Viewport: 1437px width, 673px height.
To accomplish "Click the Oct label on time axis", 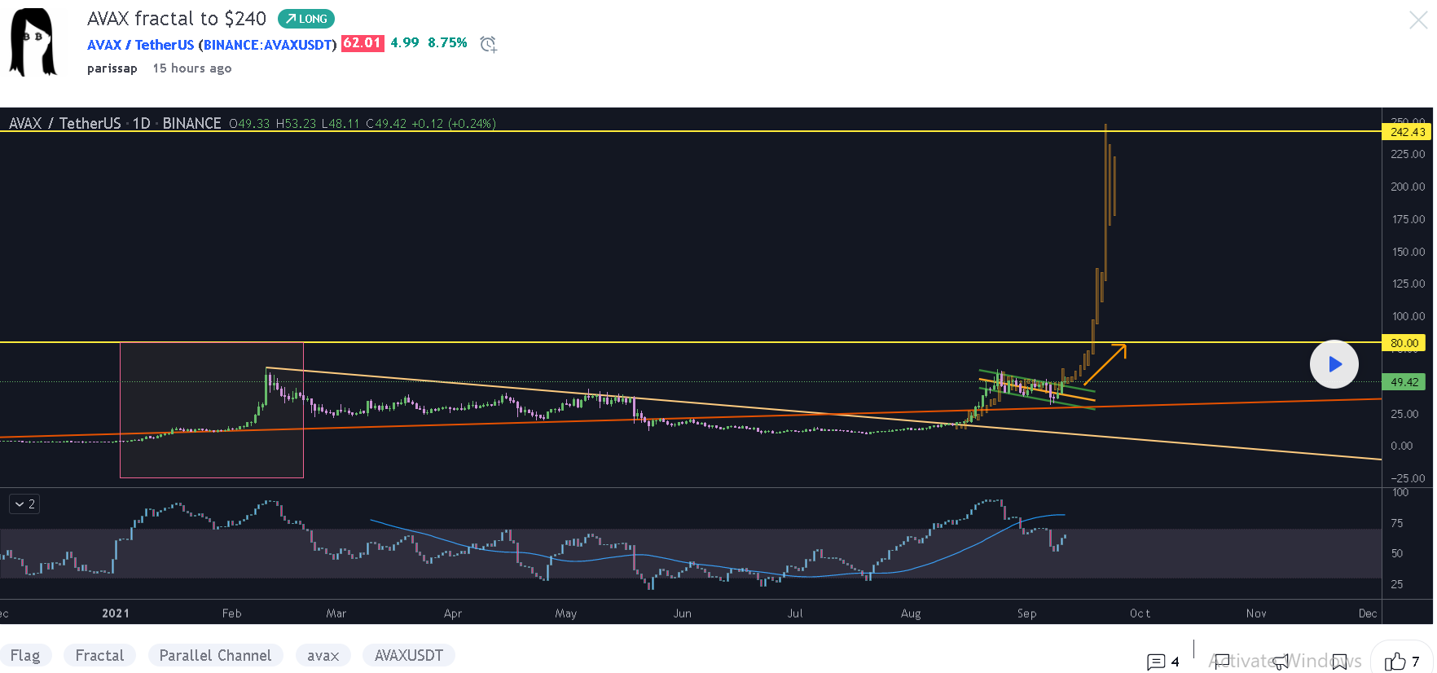I will pos(1140,614).
